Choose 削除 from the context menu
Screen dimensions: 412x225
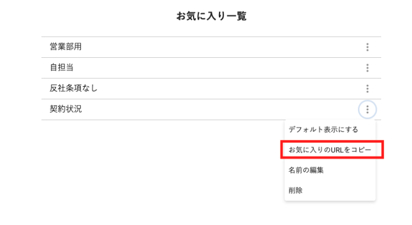click(x=296, y=190)
